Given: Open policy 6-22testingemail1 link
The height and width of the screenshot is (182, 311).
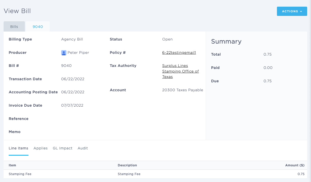Looking at the screenshot, I should (x=179, y=53).
